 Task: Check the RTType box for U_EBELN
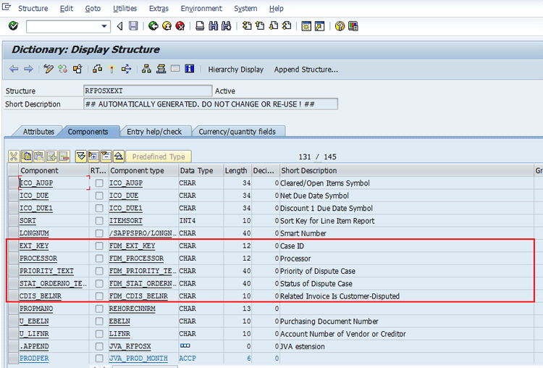[99, 322]
